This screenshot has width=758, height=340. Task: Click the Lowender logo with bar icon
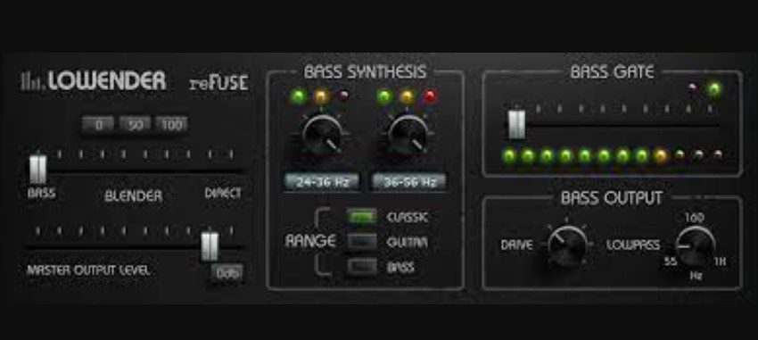point(93,81)
